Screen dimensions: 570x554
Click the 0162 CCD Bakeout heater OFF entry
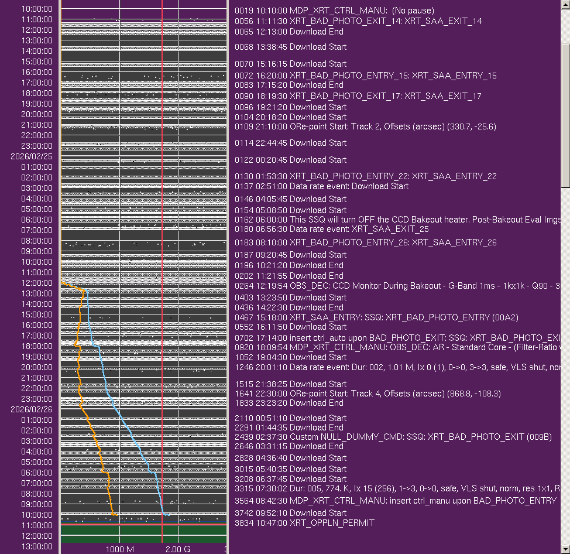398,220
